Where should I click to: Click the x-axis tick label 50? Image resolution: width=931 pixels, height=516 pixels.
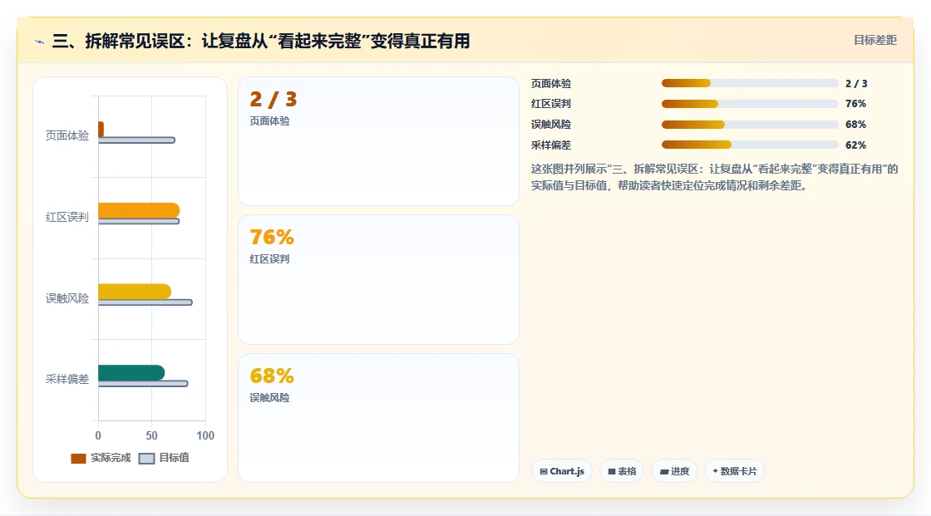pos(152,436)
